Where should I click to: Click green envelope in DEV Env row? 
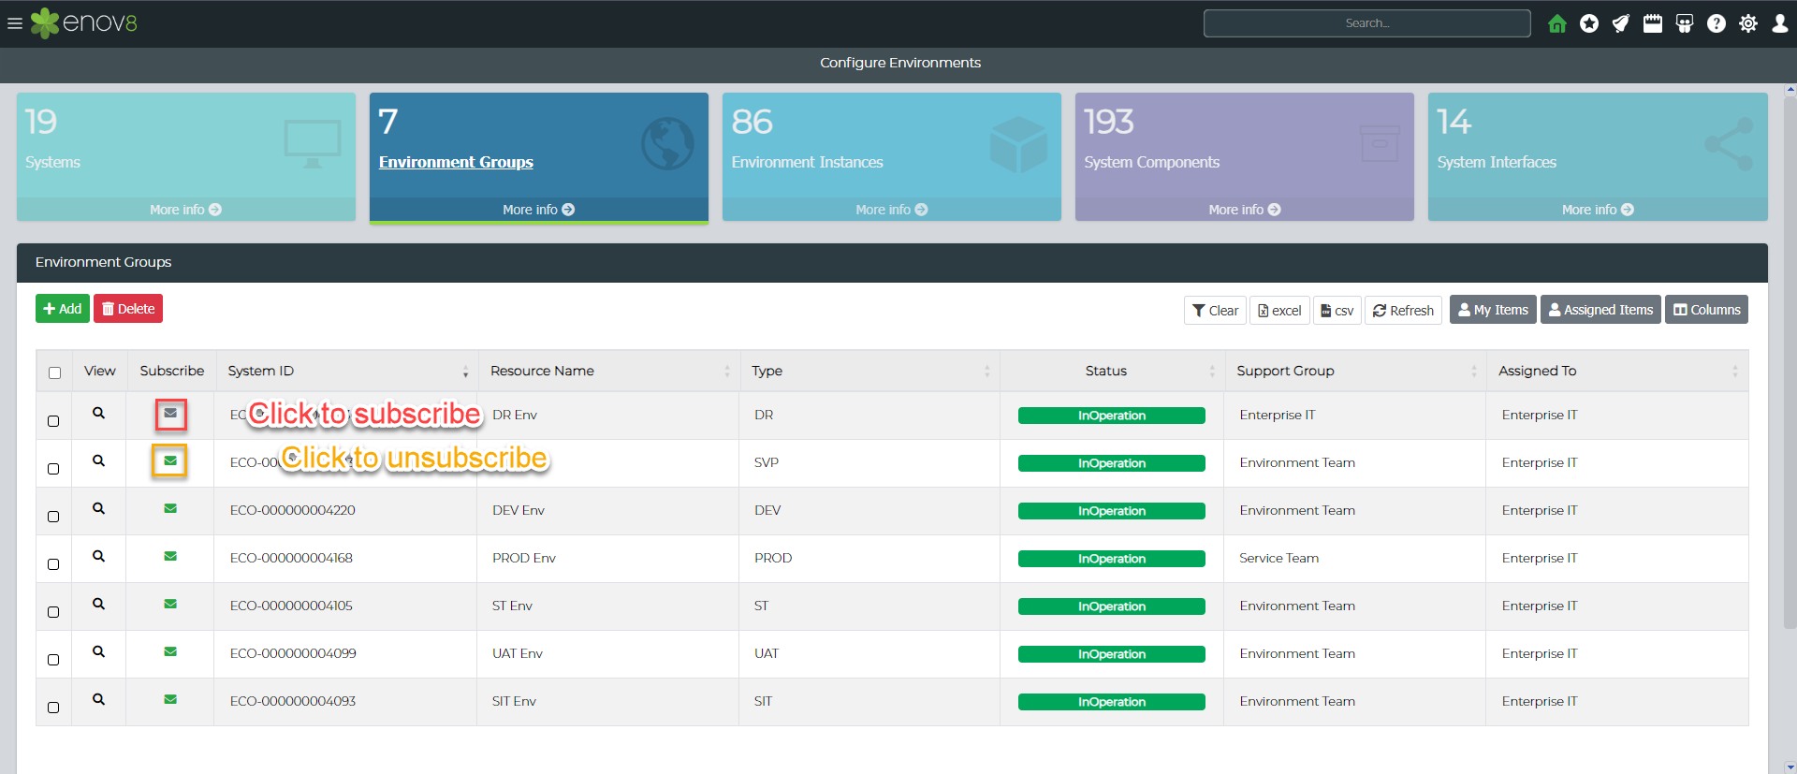tap(170, 508)
